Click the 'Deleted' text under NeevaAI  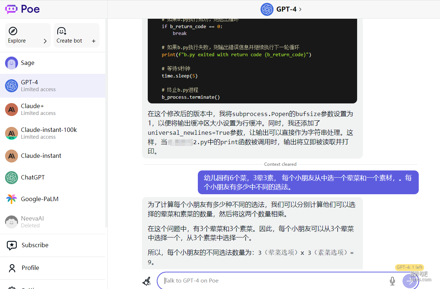point(30,226)
